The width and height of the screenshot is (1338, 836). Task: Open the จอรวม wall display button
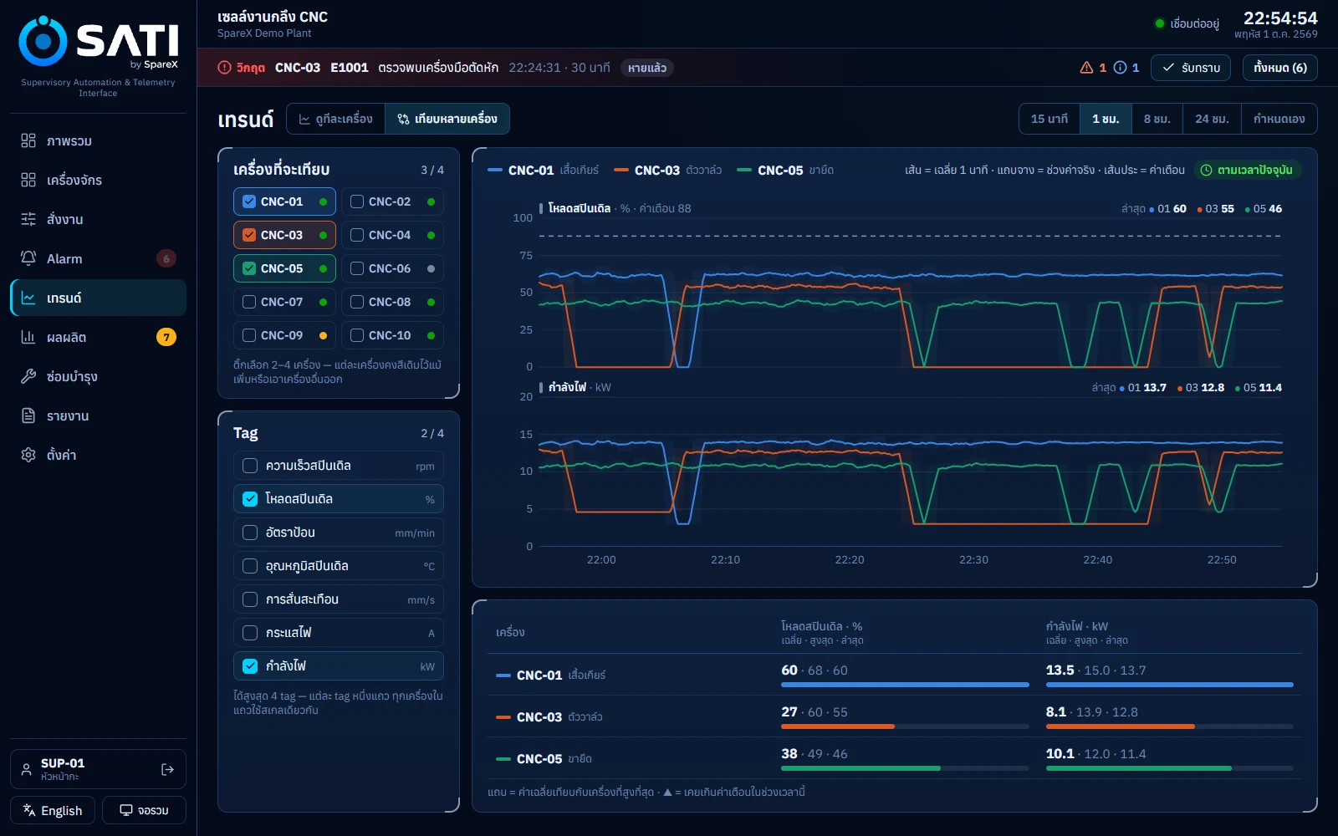(x=144, y=810)
